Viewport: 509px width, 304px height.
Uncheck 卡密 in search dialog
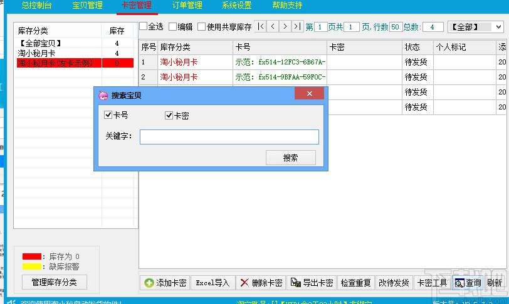pyautogui.click(x=169, y=115)
